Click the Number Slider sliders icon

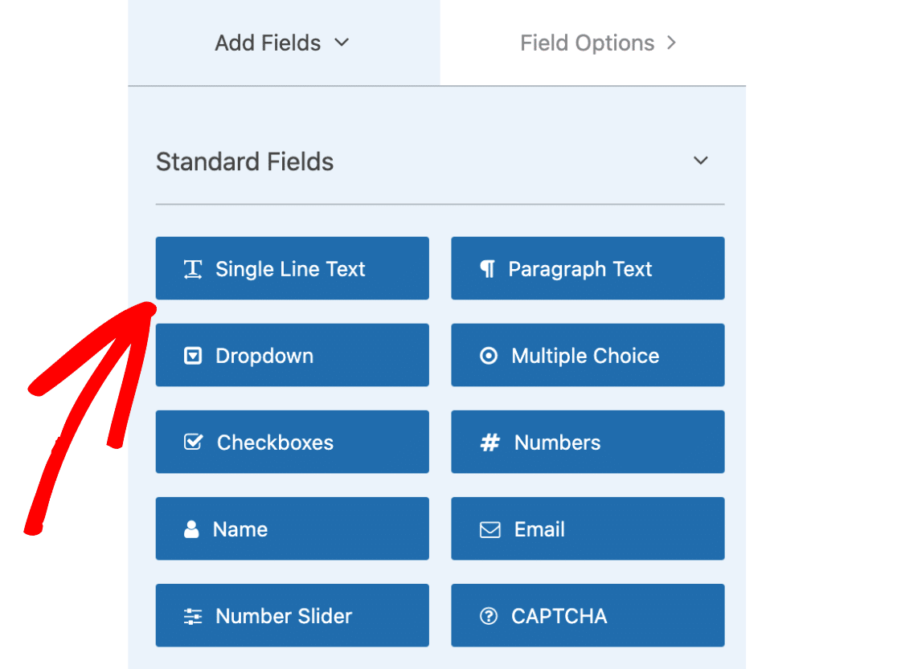tap(193, 616)
